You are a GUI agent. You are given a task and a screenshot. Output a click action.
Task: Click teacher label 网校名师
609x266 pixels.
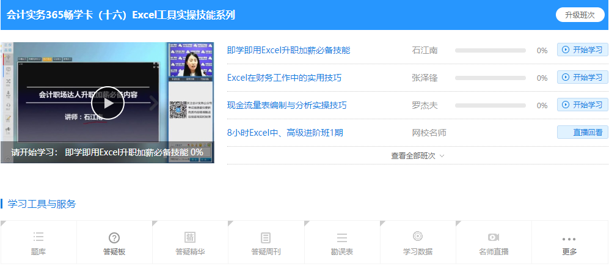point(429,133)
